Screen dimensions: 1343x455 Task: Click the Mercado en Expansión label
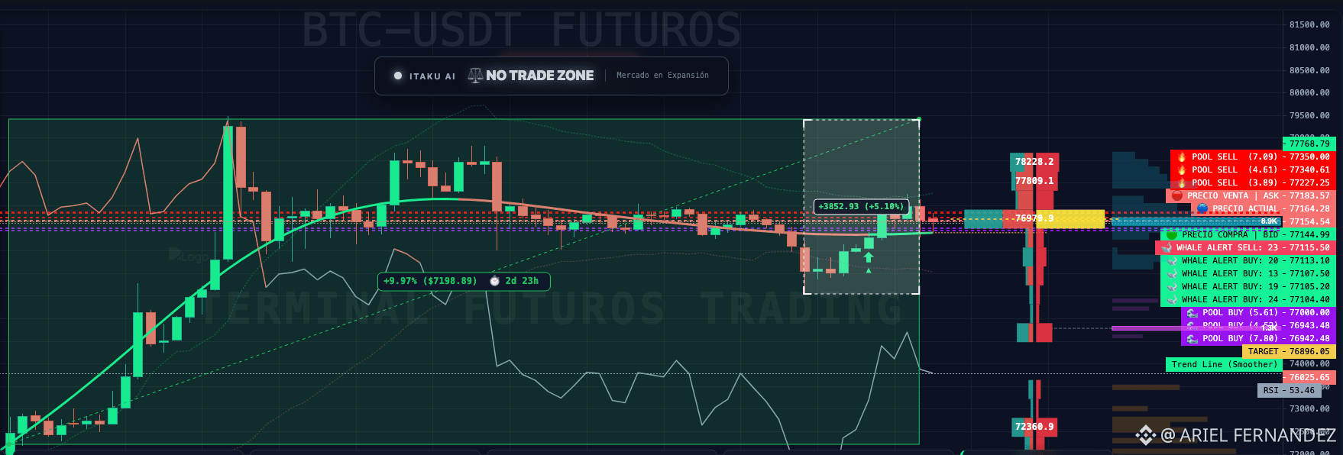click(662, 76)
